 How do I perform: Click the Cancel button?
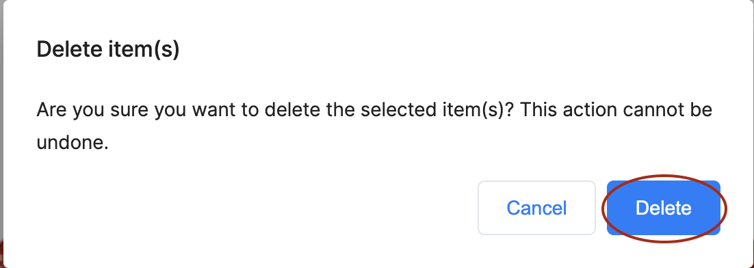536,208
